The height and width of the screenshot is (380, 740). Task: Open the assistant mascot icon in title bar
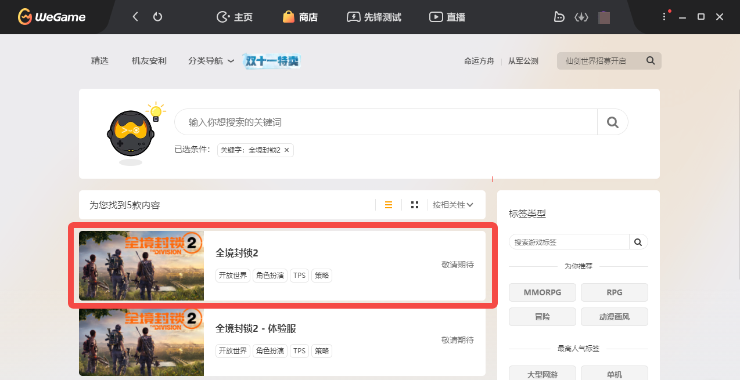point(559,17)
